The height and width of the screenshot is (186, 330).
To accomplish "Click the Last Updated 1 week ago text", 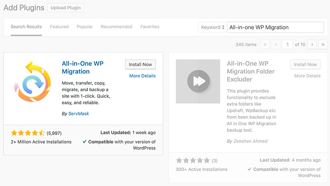I will click(128, 133).
